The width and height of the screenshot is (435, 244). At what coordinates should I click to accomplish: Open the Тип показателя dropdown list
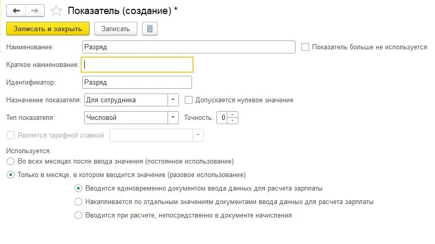[173, 117]
